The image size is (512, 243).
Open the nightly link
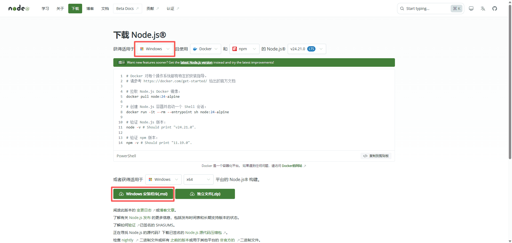pos(127,240)
